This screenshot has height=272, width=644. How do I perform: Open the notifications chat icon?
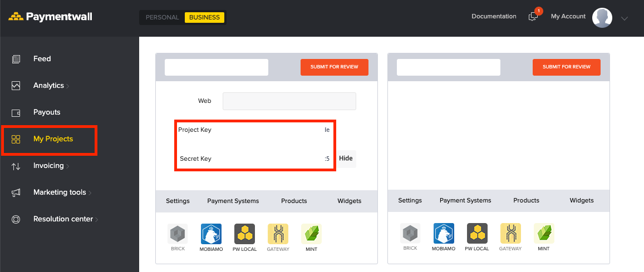(533, 17)
